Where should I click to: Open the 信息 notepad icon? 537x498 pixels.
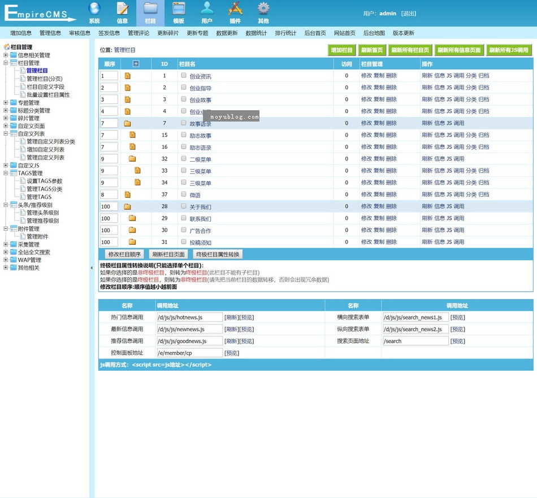pyautogui.click(x=122, y=8)
